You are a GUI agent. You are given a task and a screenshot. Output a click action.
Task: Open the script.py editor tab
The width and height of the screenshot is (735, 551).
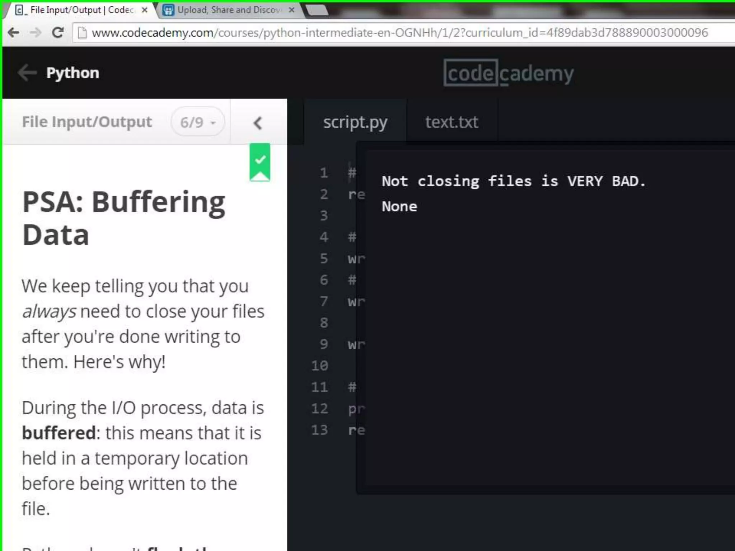tap(355, 122)
